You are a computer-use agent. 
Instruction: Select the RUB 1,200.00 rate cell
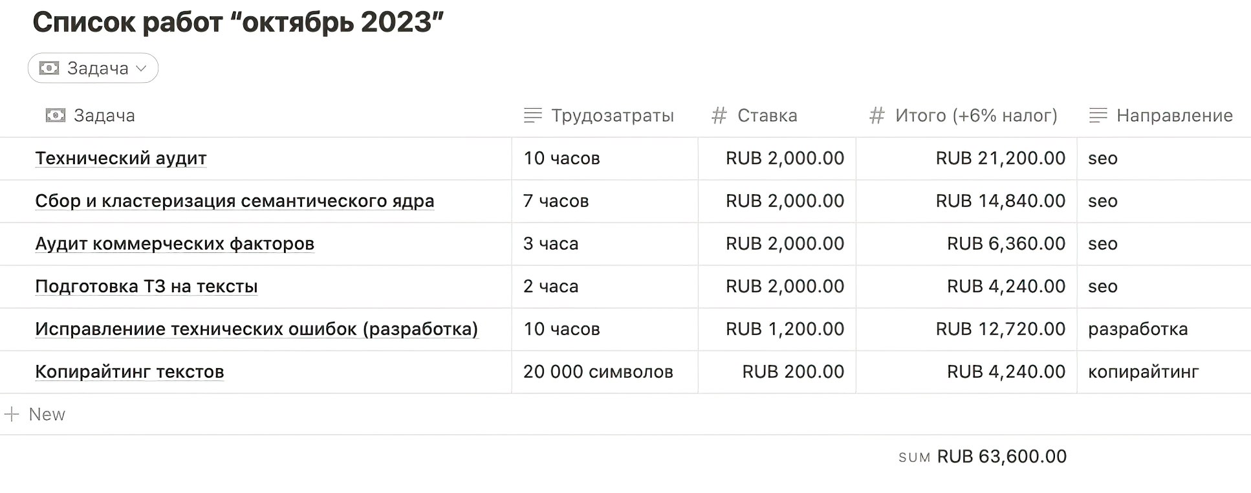point(784,329)
